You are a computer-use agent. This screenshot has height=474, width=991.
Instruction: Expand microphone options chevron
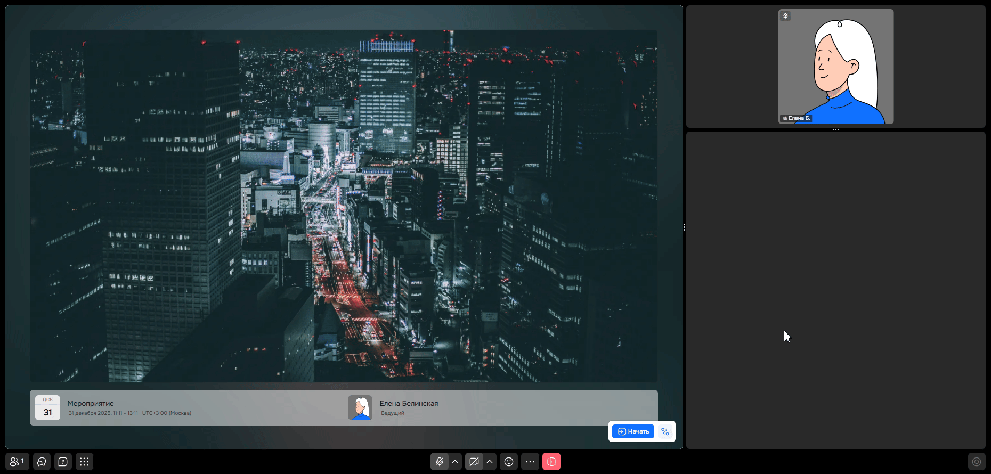(x=455, y=462)
